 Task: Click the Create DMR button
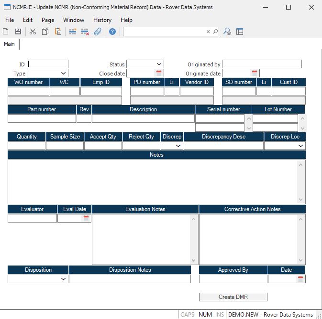pos(233,297)
